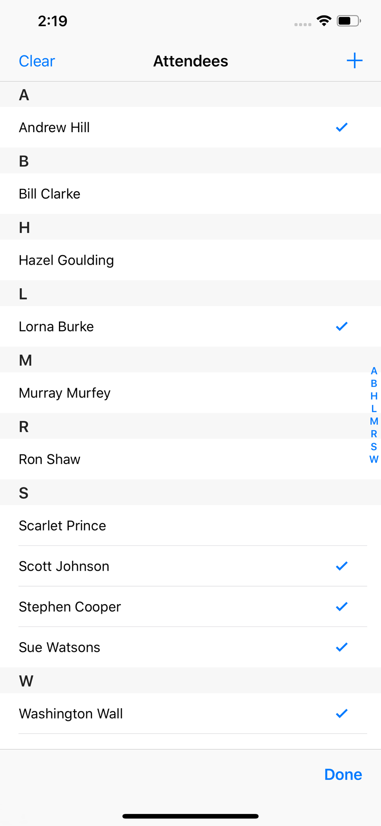Select Hazel Goulding in the list
381x826 pixels.
[x=190, y=260]
